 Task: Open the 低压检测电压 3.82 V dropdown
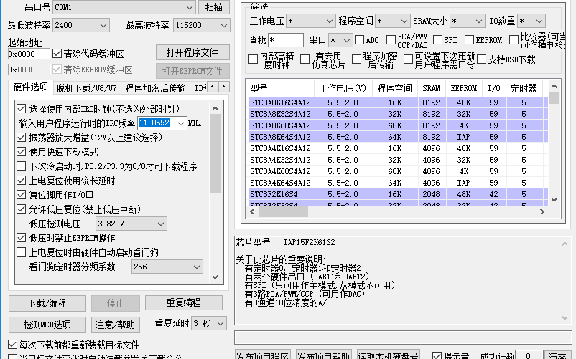tap(131, 224)
